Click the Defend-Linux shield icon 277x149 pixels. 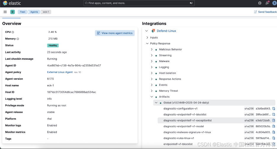pyautogui.click(x=153, y=31)
